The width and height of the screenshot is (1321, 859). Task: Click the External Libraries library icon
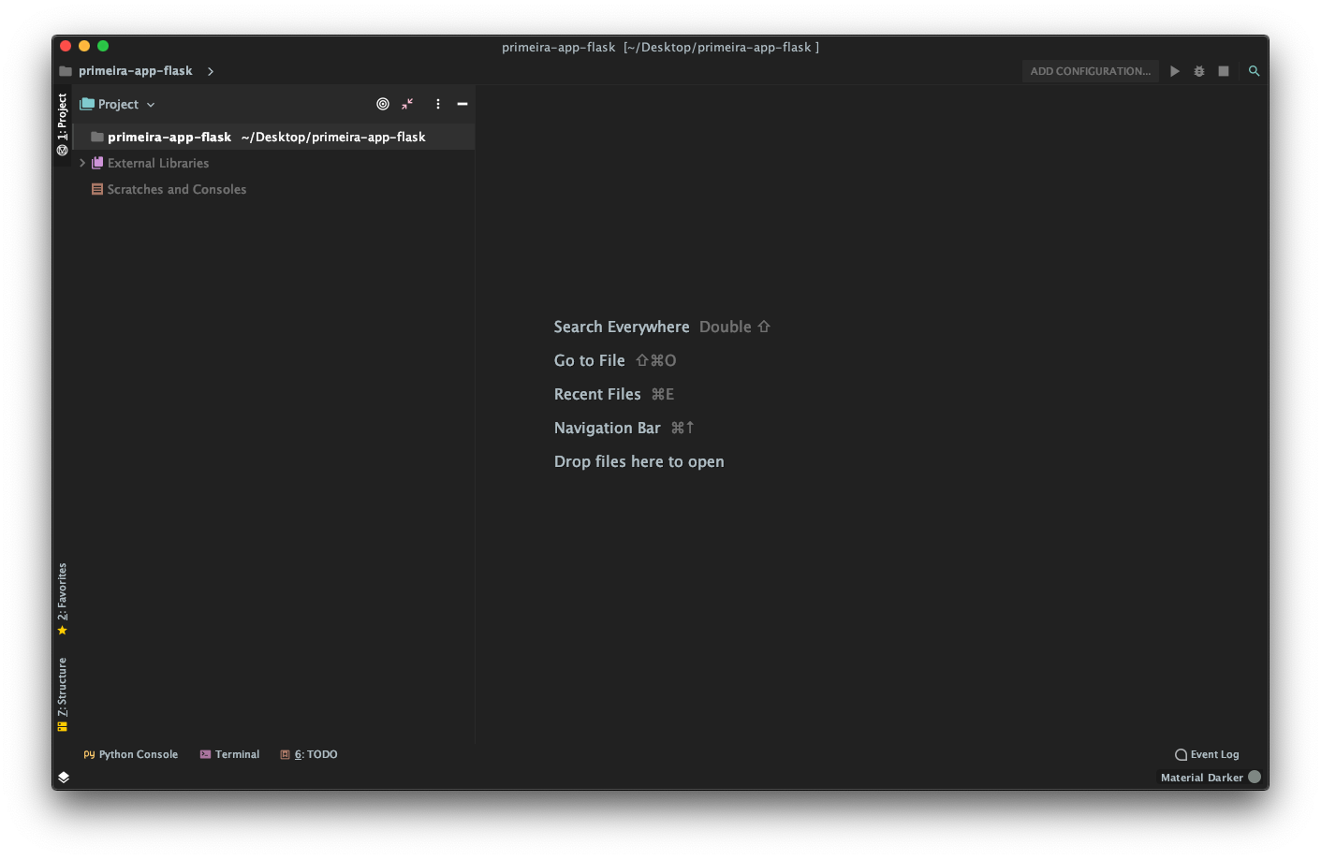coord(97,163)
